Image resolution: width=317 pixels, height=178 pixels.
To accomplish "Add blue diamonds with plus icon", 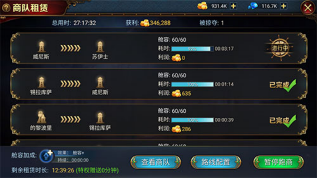I will pos(284,6).
